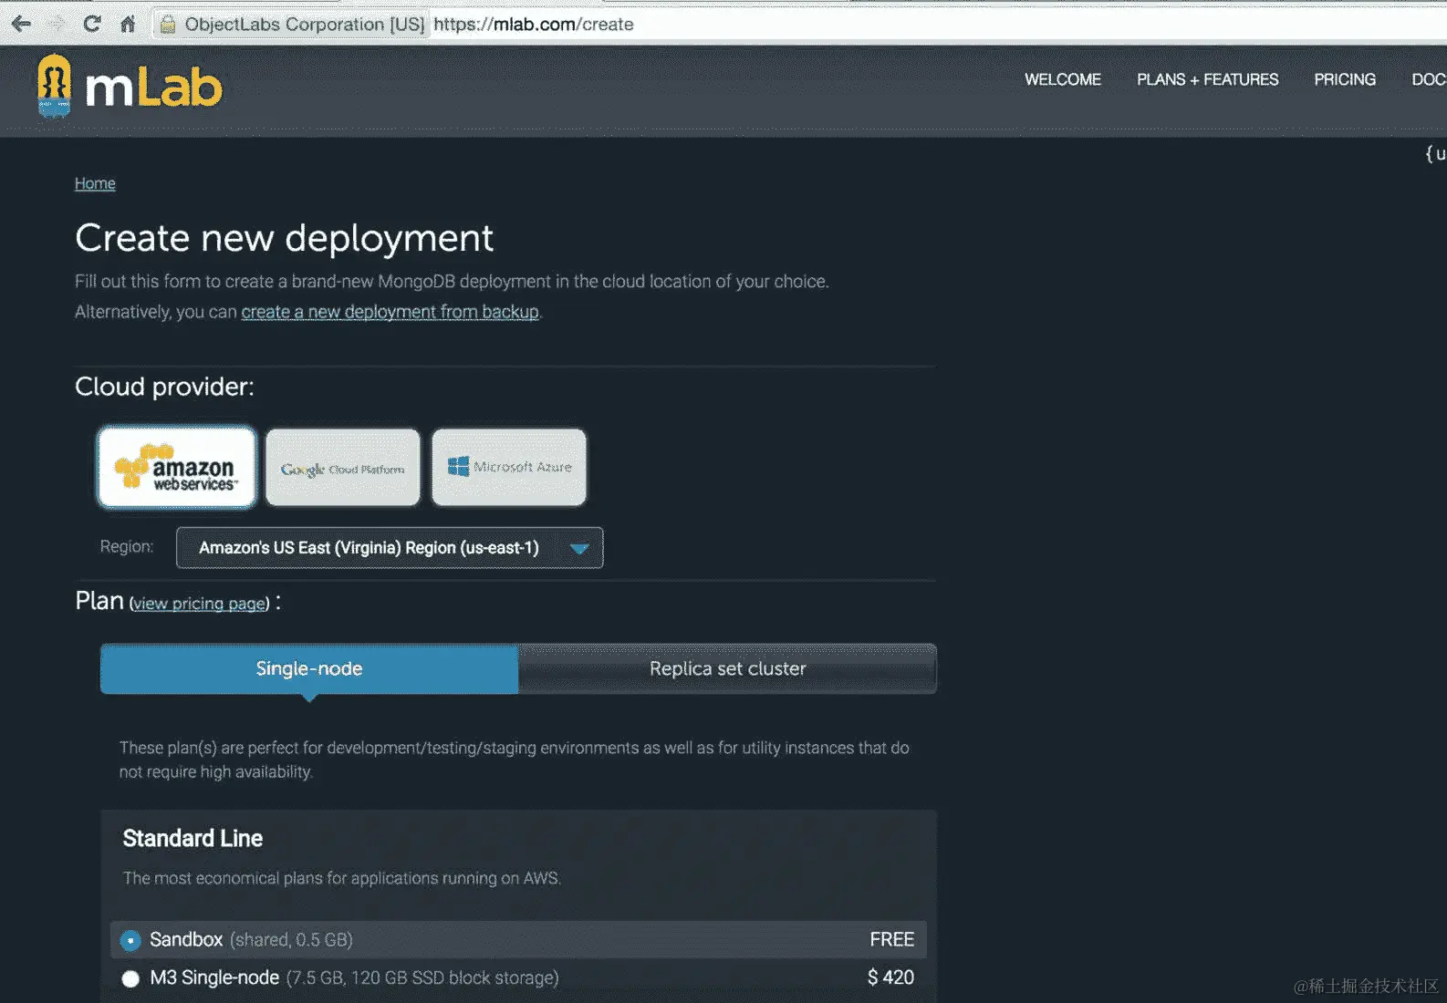Click the Create new deployment heading
1447x1003 pixels.
coord(284,238)
